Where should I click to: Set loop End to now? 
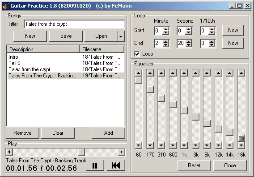[233, 43]
